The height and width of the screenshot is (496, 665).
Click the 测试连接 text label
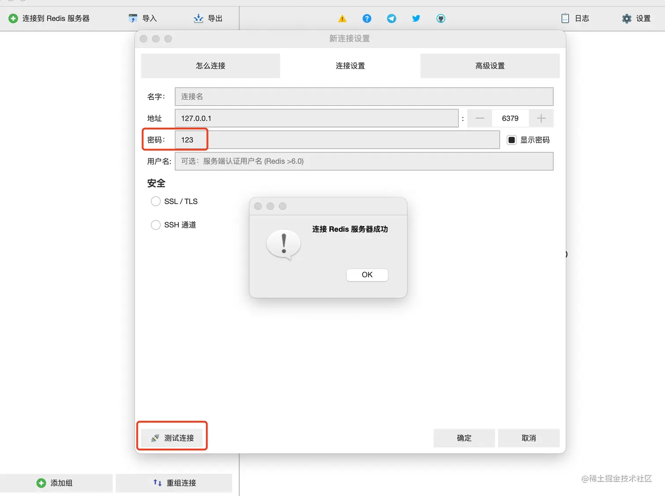[x=179, y=438]
